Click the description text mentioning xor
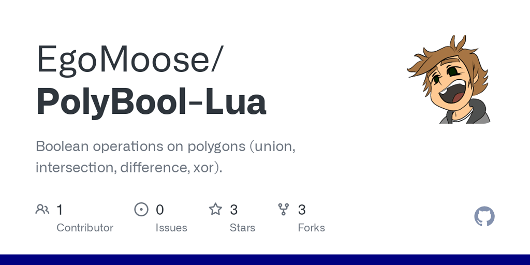 pyautogui.click(x=129, y=168)
